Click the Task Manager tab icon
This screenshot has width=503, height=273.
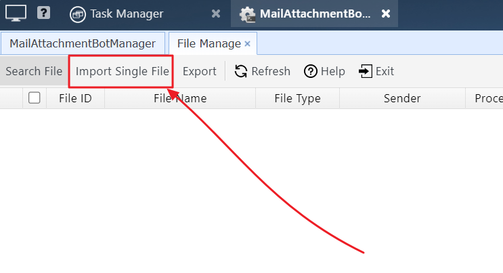coord(78,14)
